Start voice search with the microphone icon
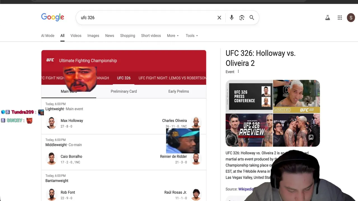 [232, 18]
